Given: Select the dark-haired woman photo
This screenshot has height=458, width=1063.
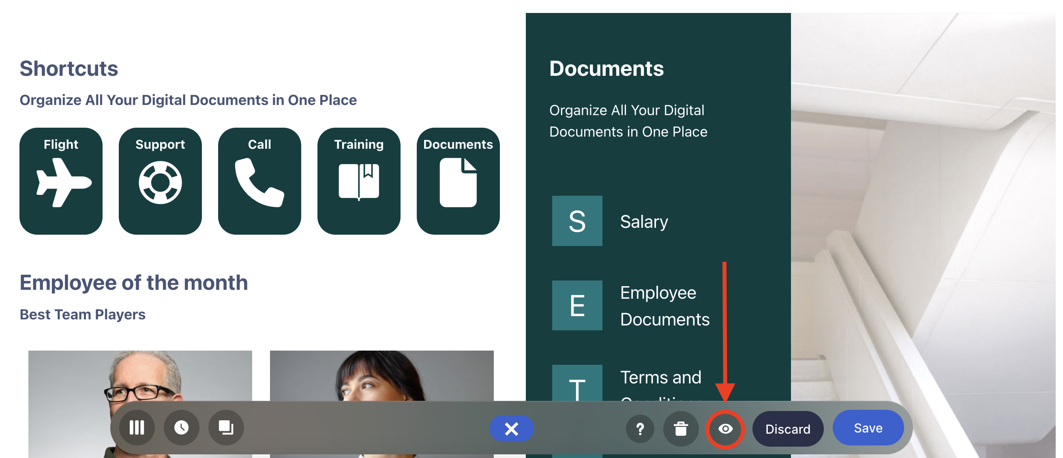Looking at the screenshot, I should point(381,375).
